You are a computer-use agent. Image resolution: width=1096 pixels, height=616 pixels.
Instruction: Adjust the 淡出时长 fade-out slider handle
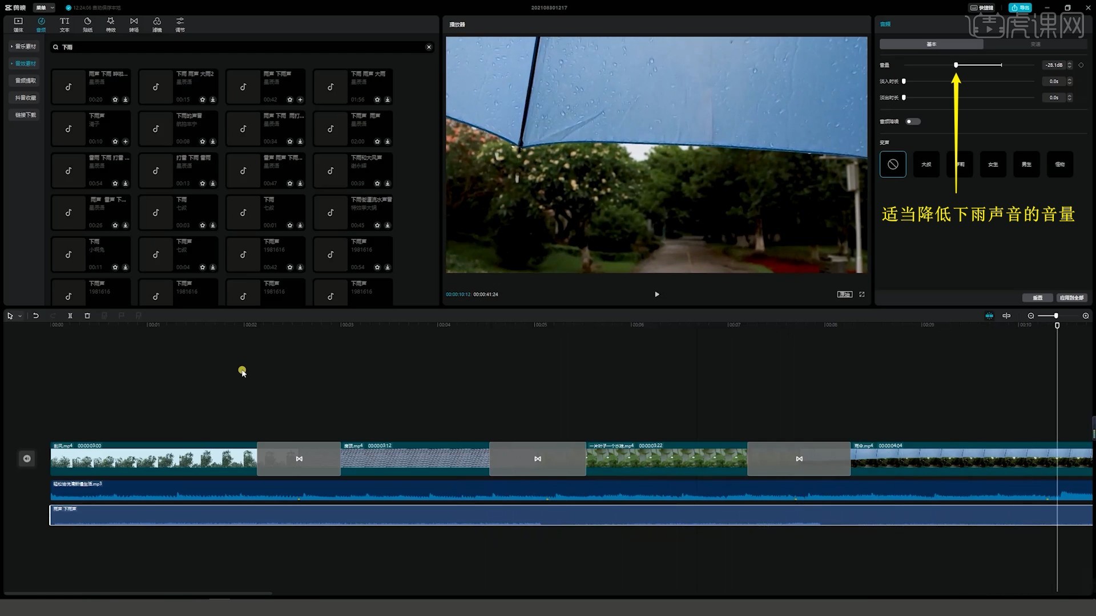click(904, 98)
